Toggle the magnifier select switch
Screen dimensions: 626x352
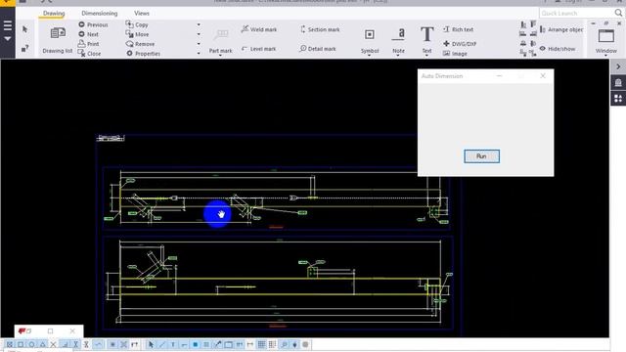(284, 344)
